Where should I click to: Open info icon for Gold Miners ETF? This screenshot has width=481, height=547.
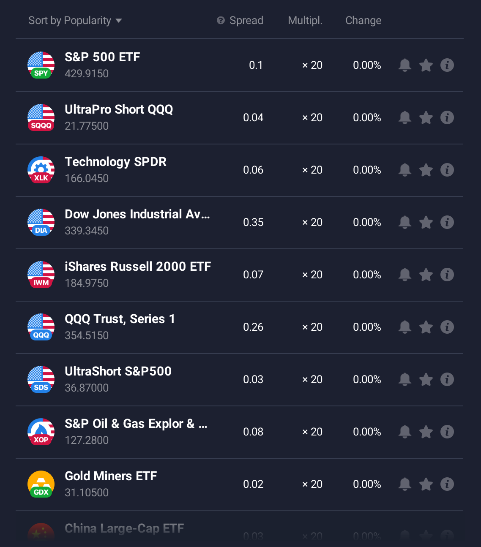[447, 484]
